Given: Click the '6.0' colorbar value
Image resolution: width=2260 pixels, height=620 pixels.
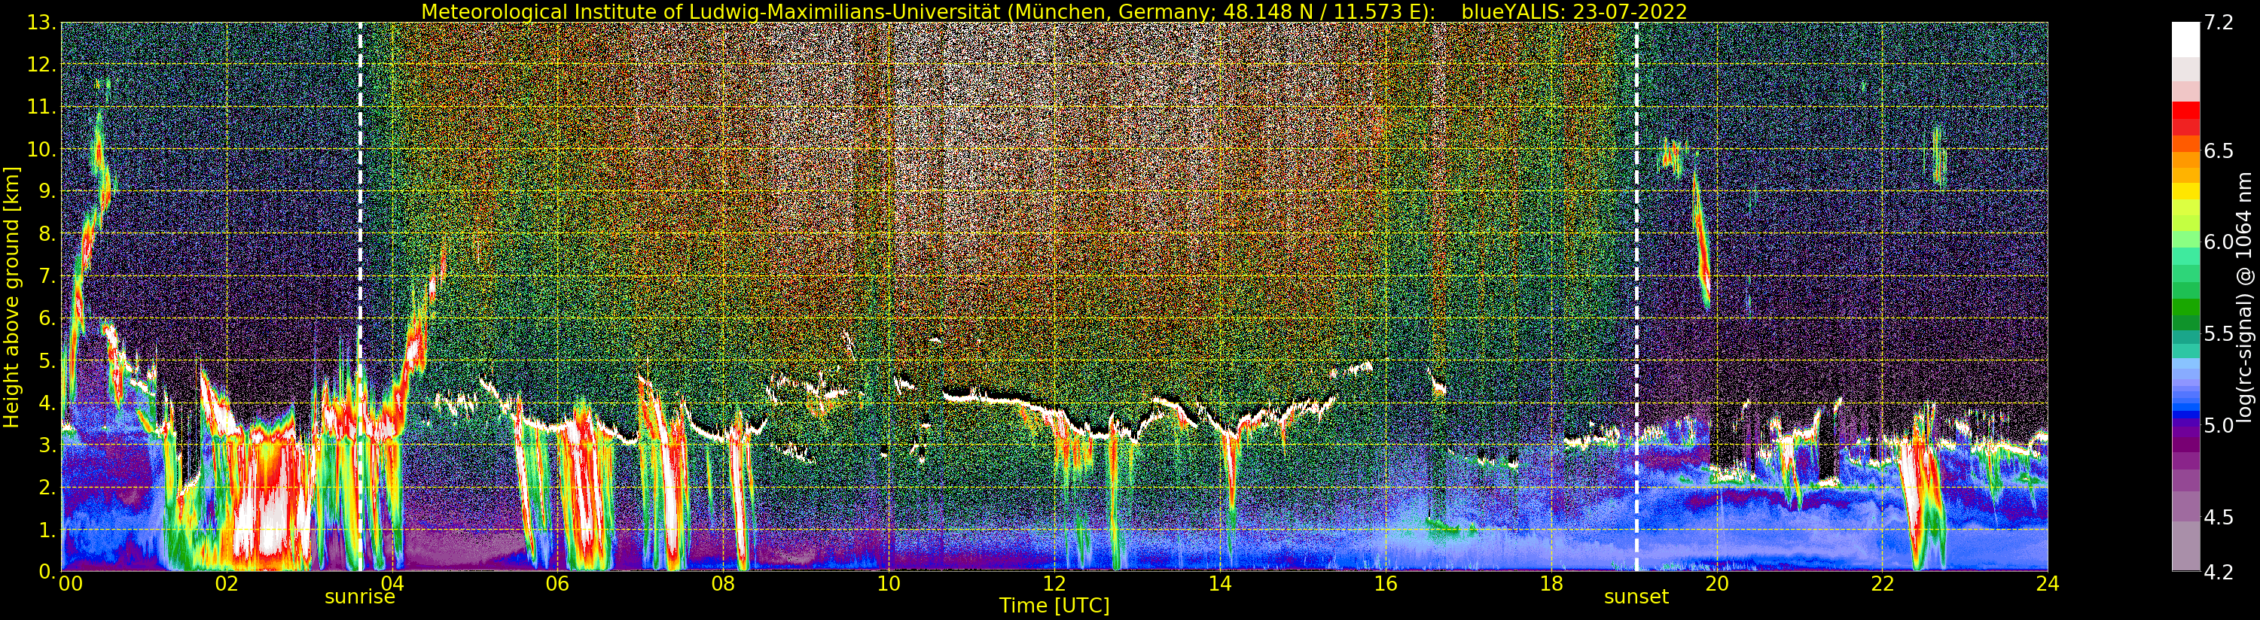Looking at the screenshot, I should [2219, 242].
